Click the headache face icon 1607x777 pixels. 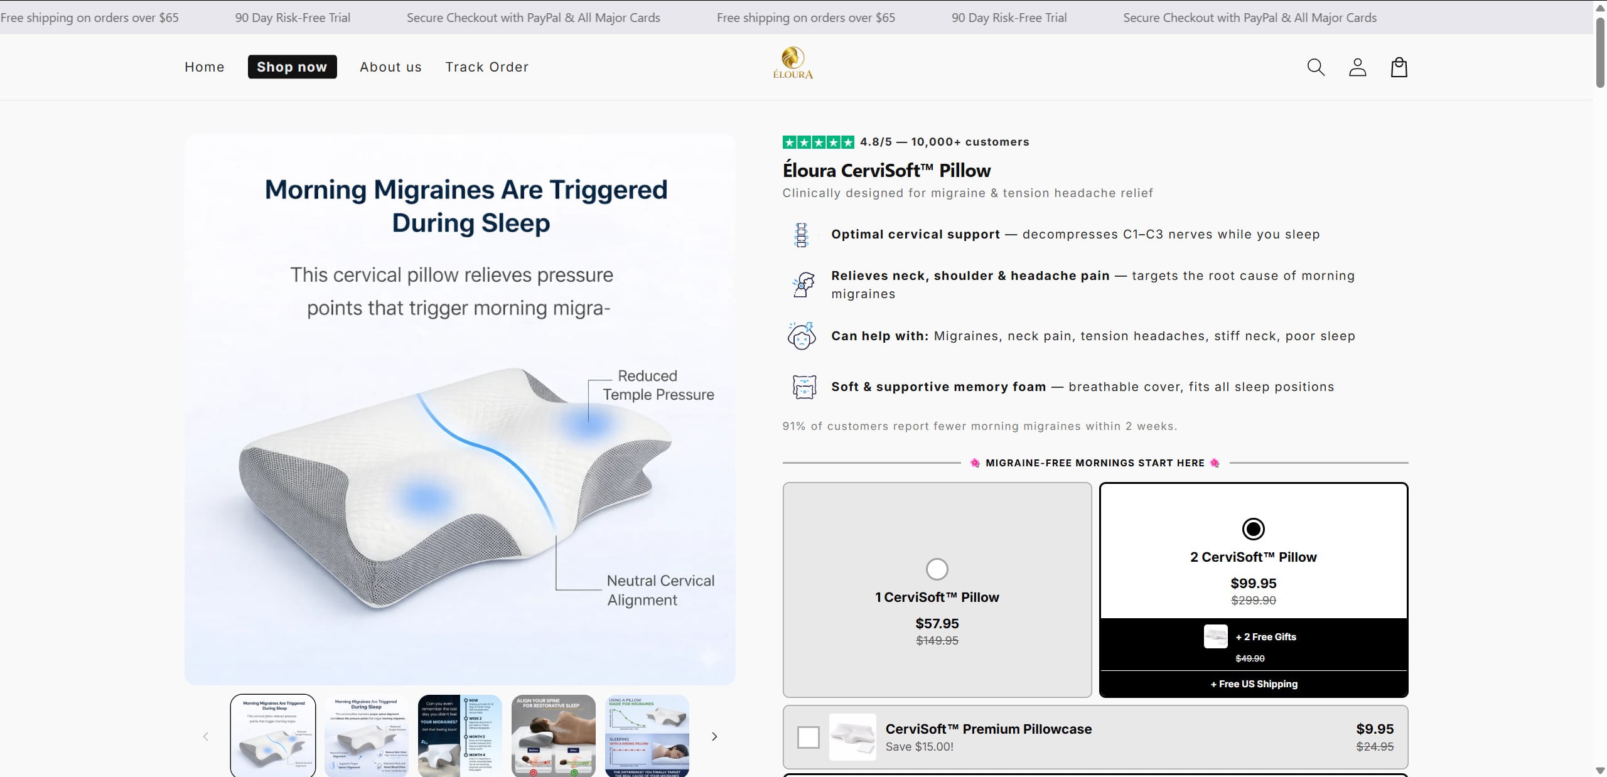coord(802,336)
